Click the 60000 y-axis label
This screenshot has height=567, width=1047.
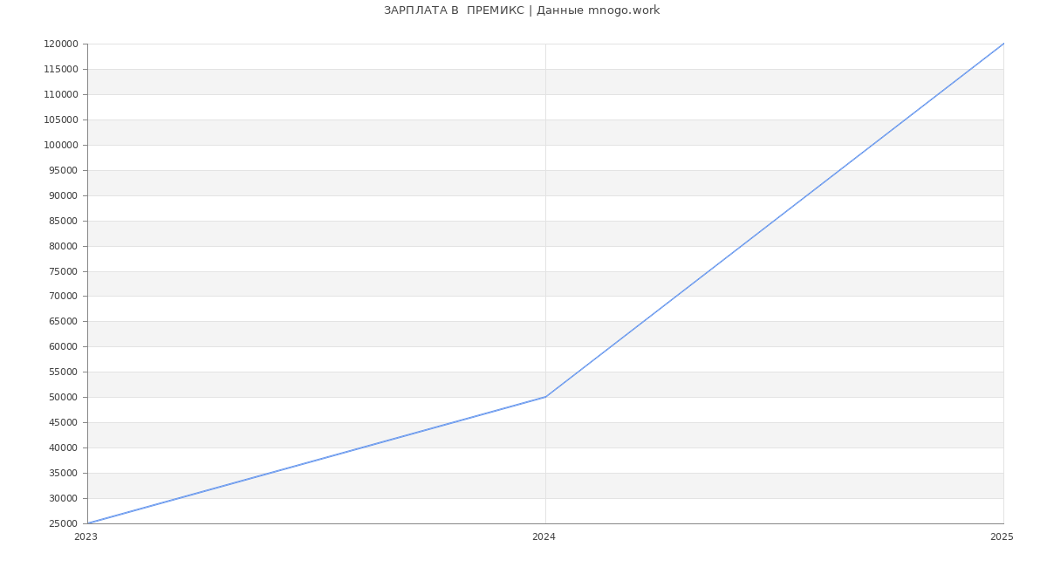(64, 346)
